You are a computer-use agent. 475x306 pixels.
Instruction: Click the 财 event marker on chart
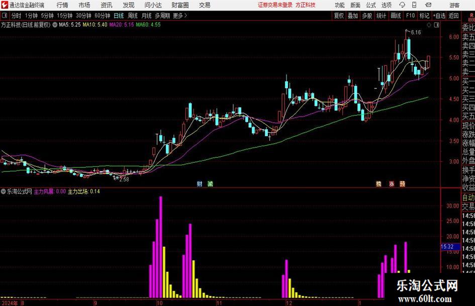click(x=200, y=184)
